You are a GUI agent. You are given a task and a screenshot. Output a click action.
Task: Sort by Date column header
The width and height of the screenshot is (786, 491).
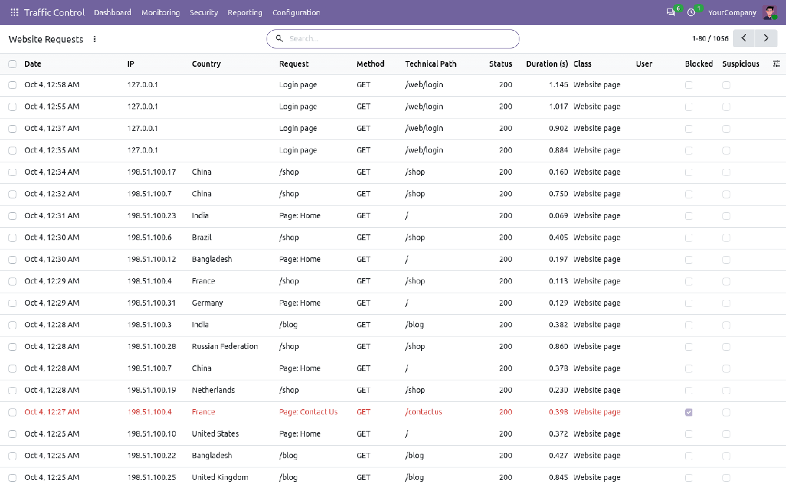pyautogui.click(x=33, y=64)
